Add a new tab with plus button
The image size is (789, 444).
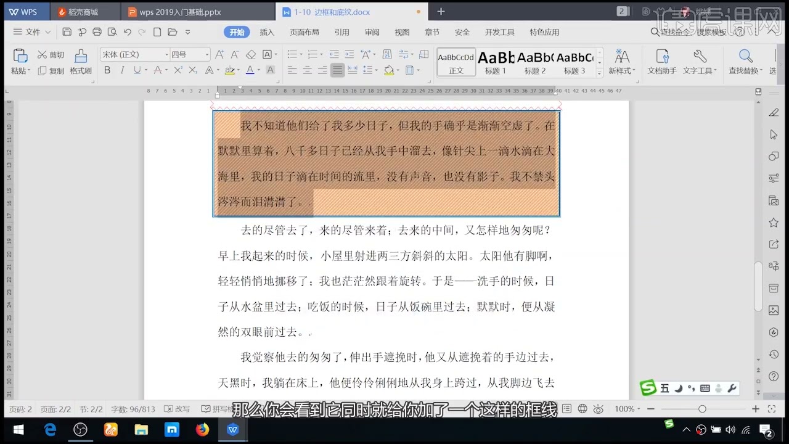click(441, 12)
